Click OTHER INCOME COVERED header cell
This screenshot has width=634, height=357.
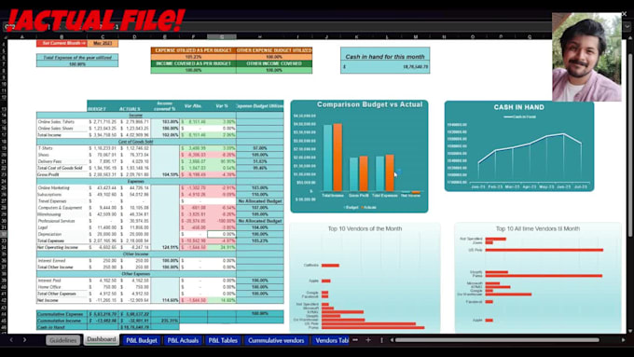tap(274, 63)
